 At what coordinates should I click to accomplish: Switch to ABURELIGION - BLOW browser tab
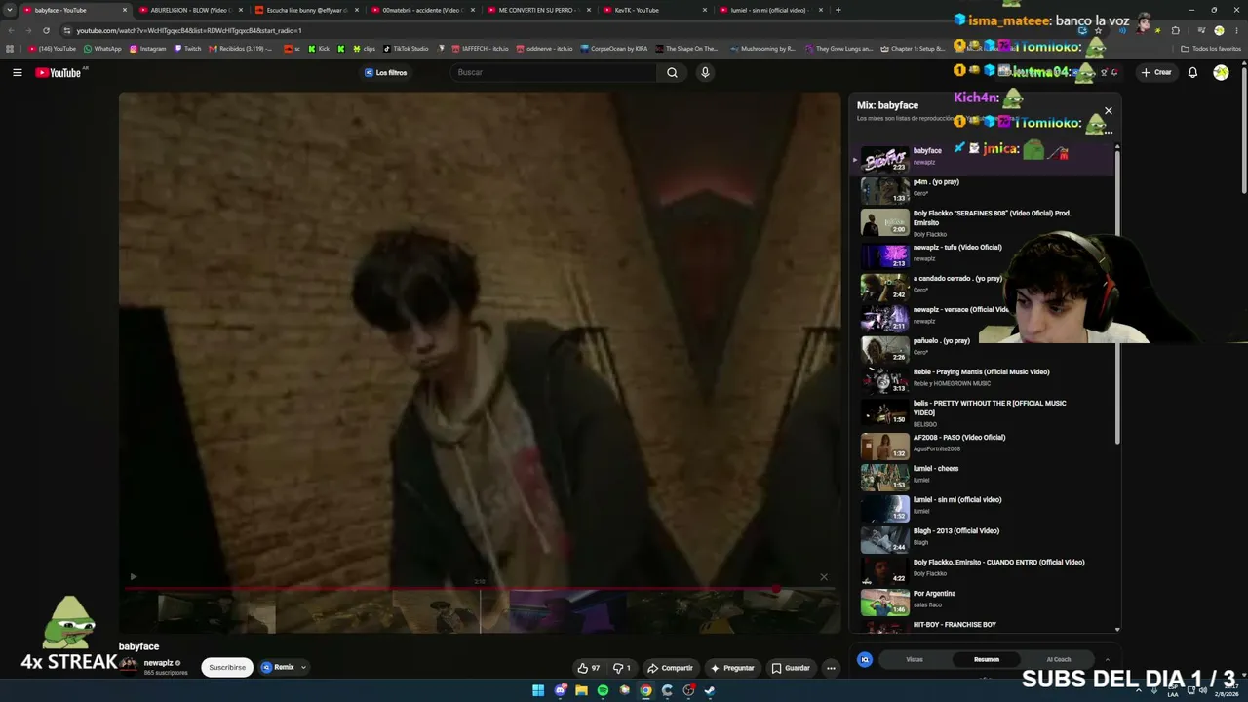pos(188,10)
